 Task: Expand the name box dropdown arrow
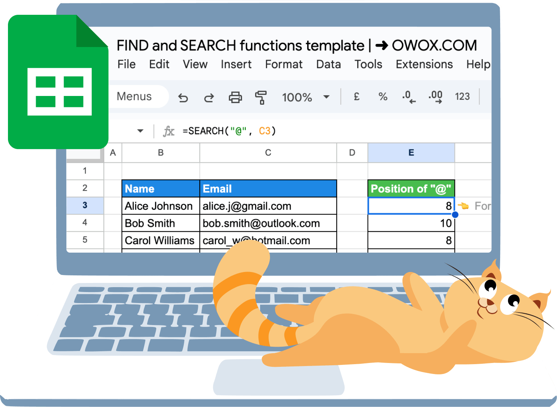pyautogui.click(x=140, y=131)
